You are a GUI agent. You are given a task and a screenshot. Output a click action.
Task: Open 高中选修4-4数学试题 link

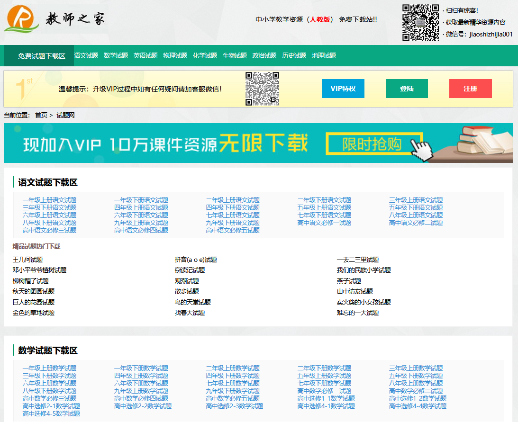(x=418, y=406)
